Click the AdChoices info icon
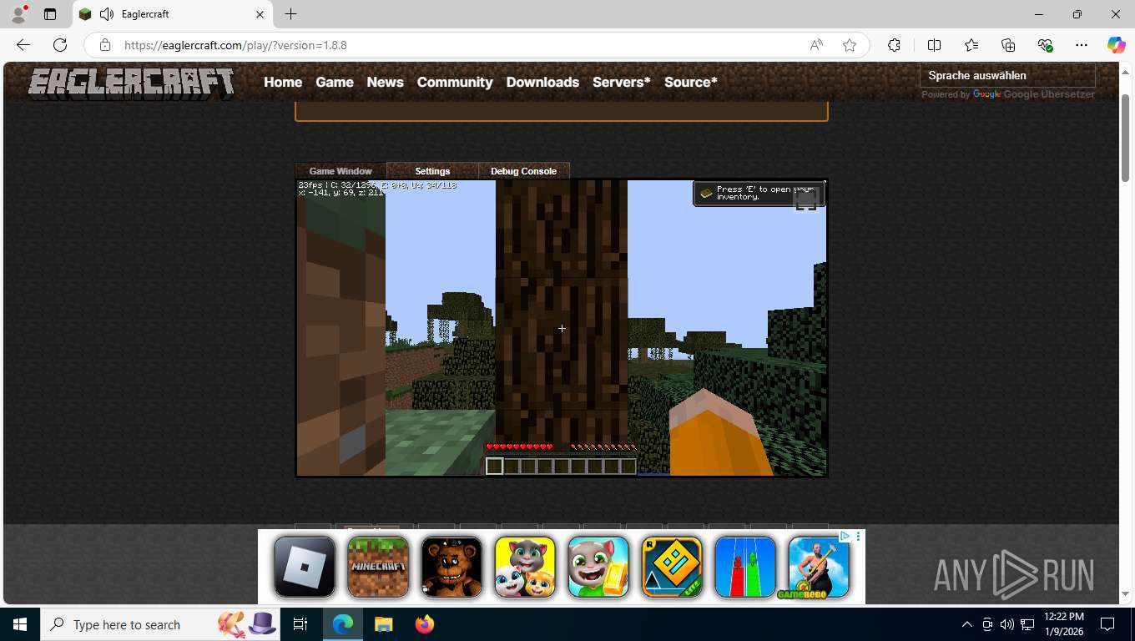 click(x=845, y=536)
